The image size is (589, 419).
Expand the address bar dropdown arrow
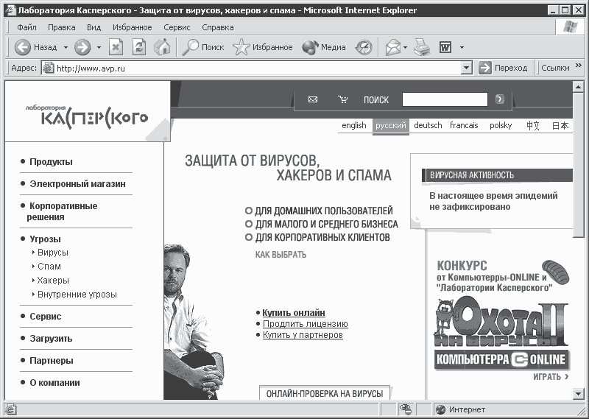[466, 68]
